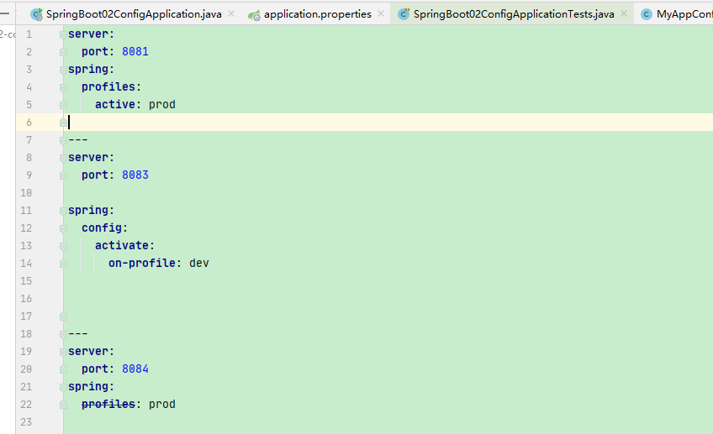Image resolution: width=713 pixels, height=434 pixels.
Task: Click fold end marker on line 9
Action: click(x=63, y=175)
